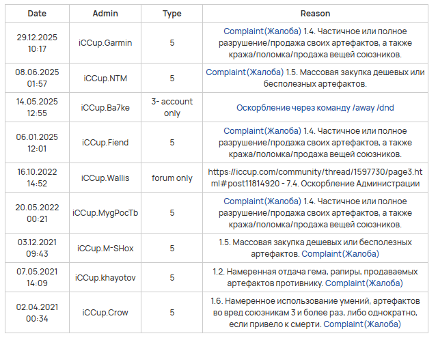
Task: Select the "3- account only" type cell
Action: click(172, 108)
